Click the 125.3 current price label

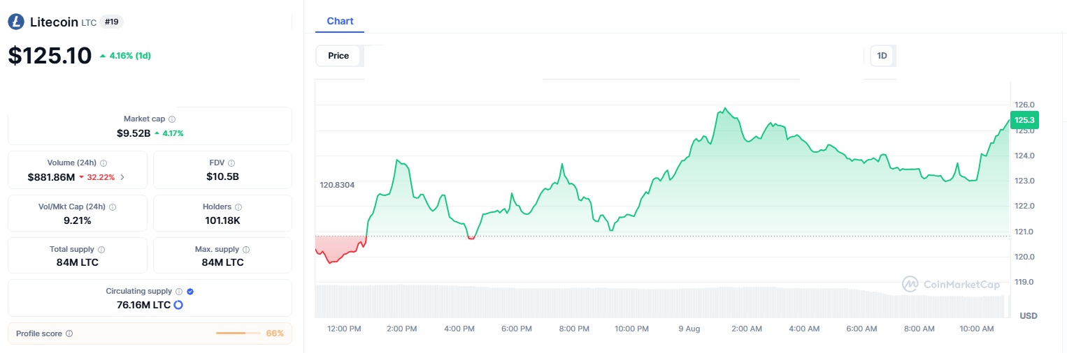click(x=1024, y=120)
